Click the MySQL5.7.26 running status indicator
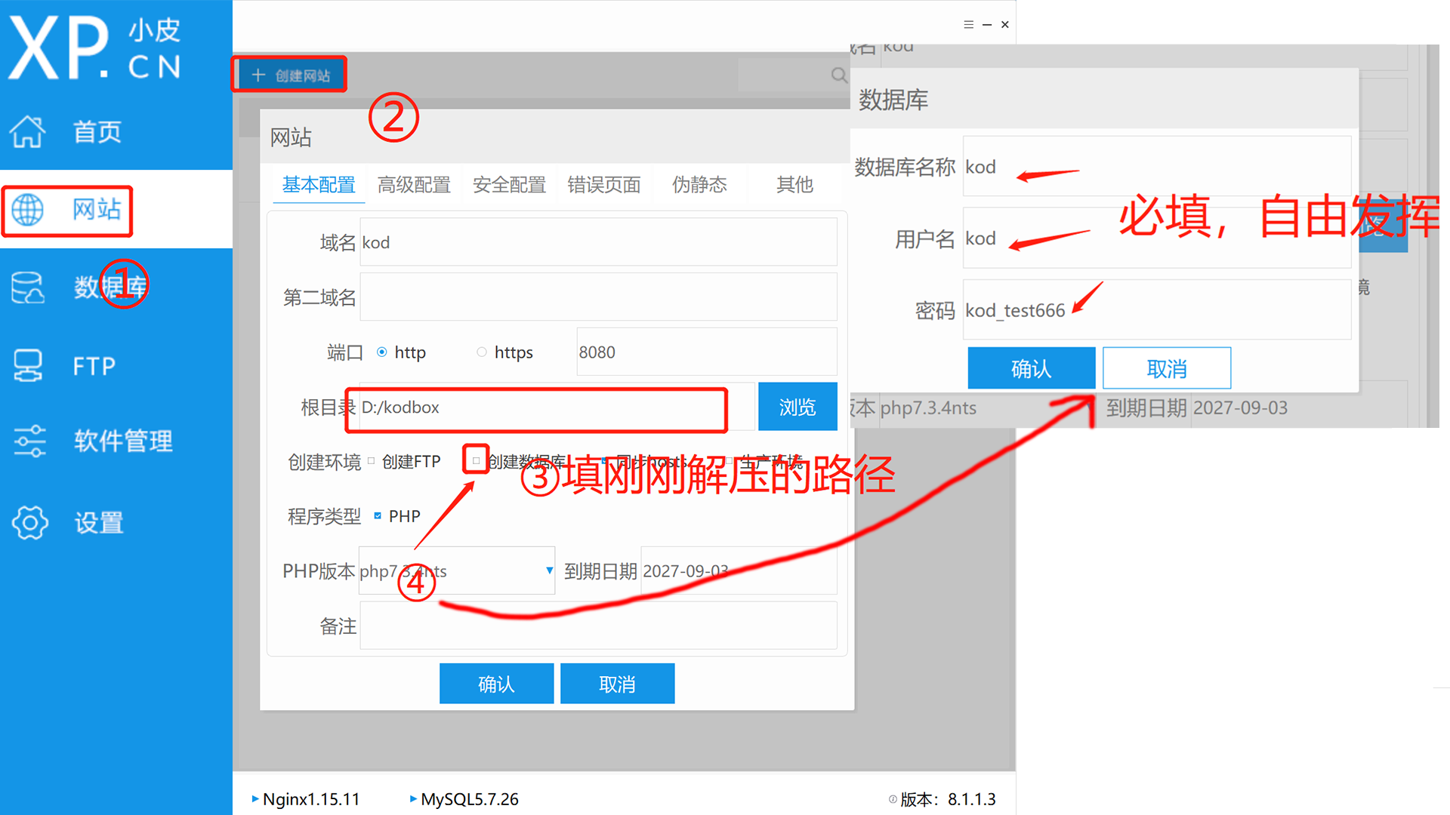The width and height of the screenshot is (1450, 815). 413,798
